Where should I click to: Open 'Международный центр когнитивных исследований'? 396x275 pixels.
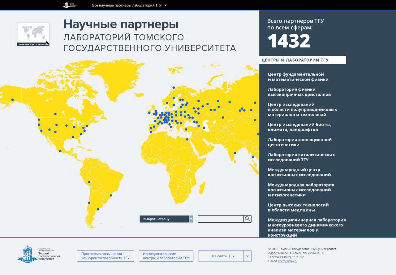click(x=299, y=172)
